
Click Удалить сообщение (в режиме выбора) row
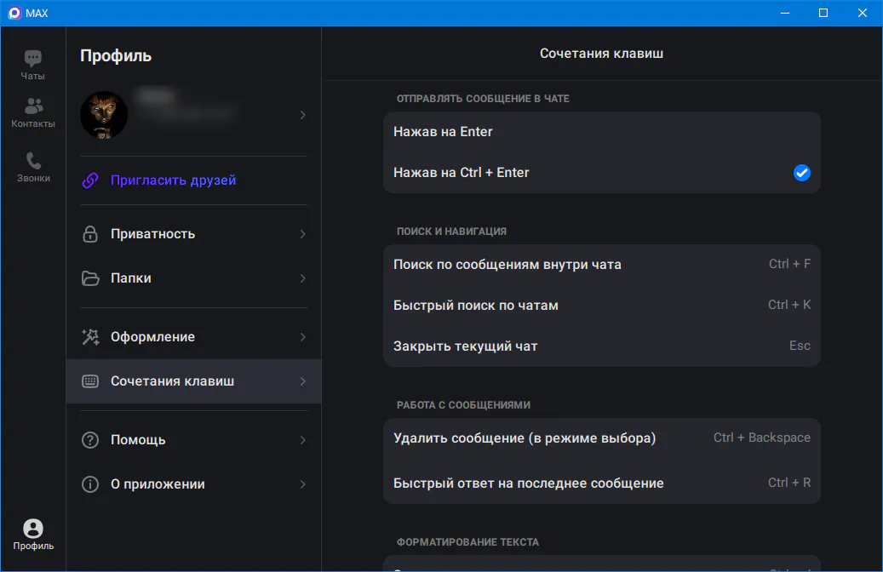pos(601,438)
